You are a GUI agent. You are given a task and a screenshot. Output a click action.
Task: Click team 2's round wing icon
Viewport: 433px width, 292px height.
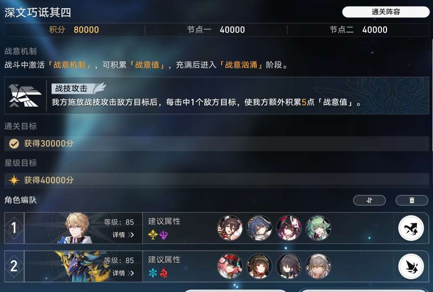(411, 266)
